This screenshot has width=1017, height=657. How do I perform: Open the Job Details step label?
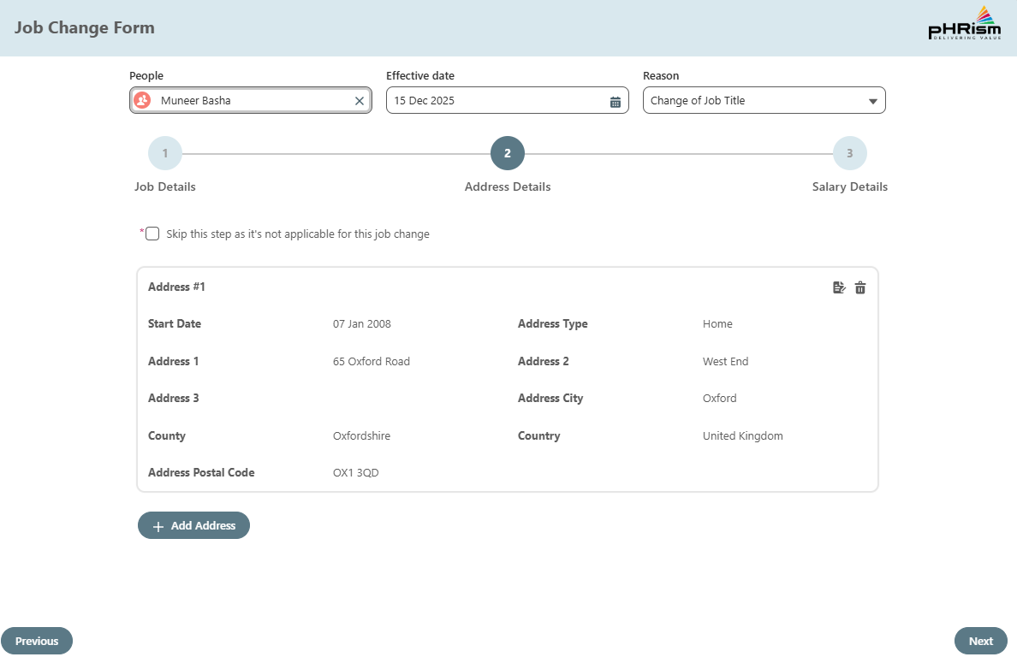(165, 186)
